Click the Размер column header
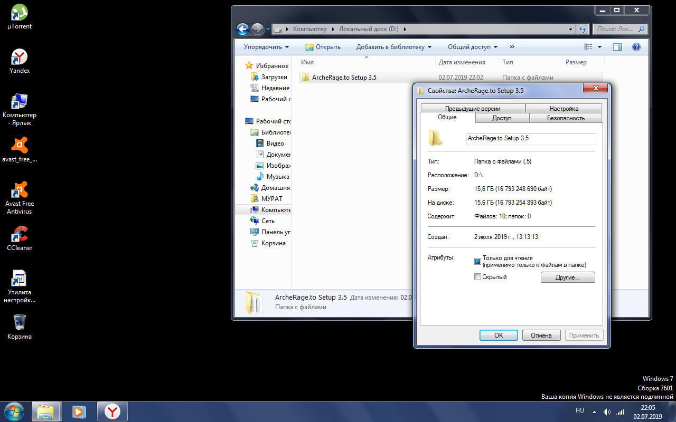The image size is (676, 422). 582,62
